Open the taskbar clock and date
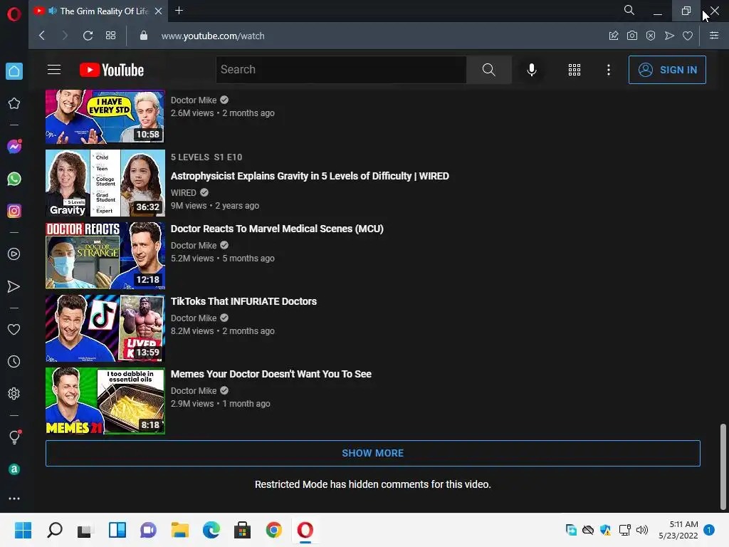 tap(678, 530)
